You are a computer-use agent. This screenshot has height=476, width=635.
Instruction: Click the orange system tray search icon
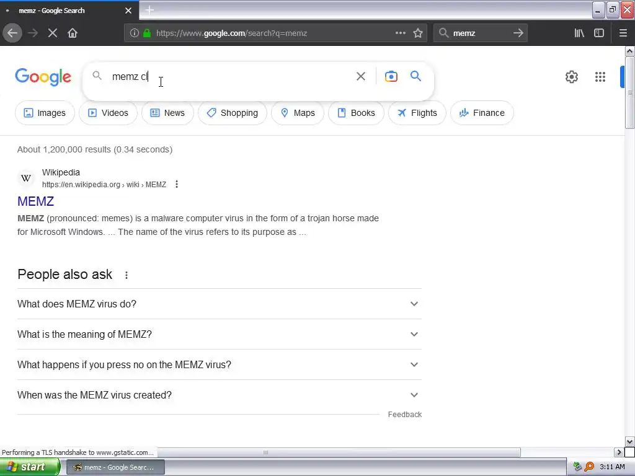pos(589,467)
